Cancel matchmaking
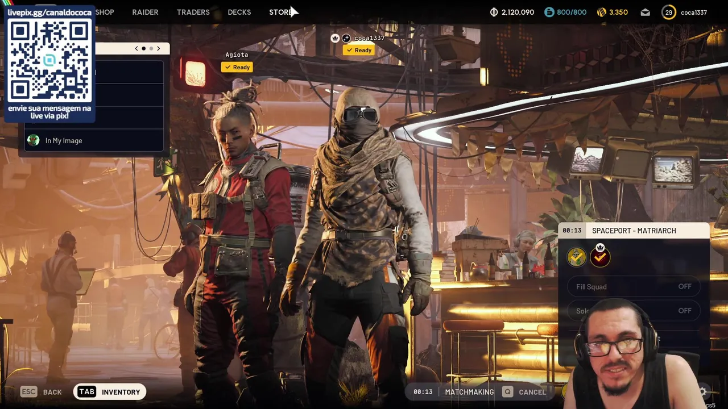 click(x=532, y=392)
